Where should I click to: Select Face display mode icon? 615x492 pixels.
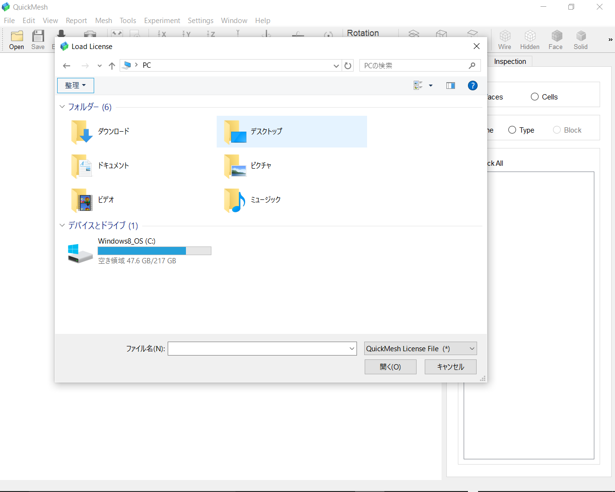[x=555, y=40]
